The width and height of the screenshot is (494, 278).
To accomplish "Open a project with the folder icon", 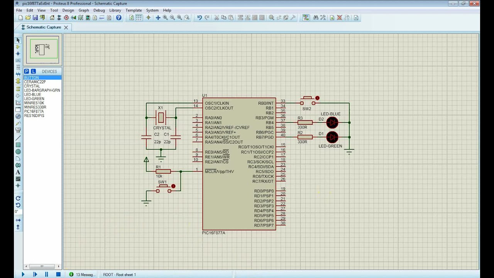I will coord(28,18).
